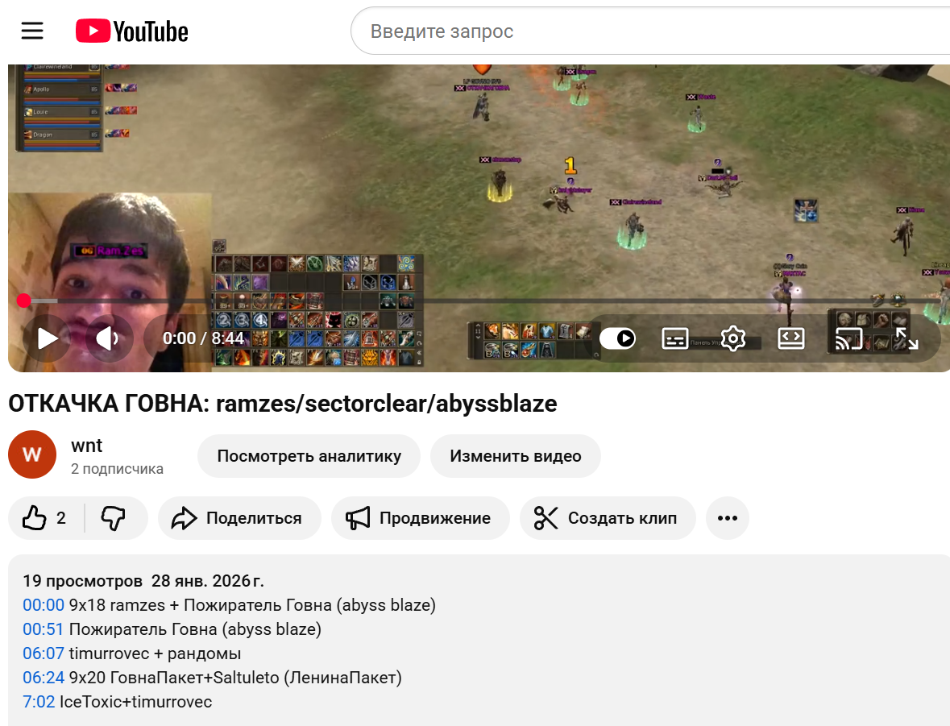Click the search input field
Screen dimensions: 950x726
pos(564,31)
